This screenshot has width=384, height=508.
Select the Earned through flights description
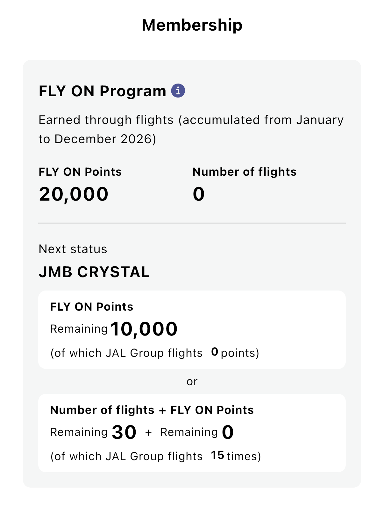[191, 129]
